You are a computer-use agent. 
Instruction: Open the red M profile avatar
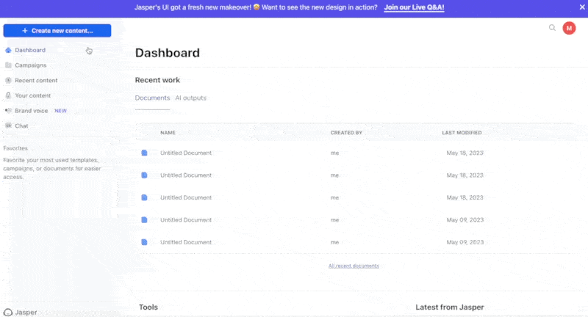click(569, 28)
